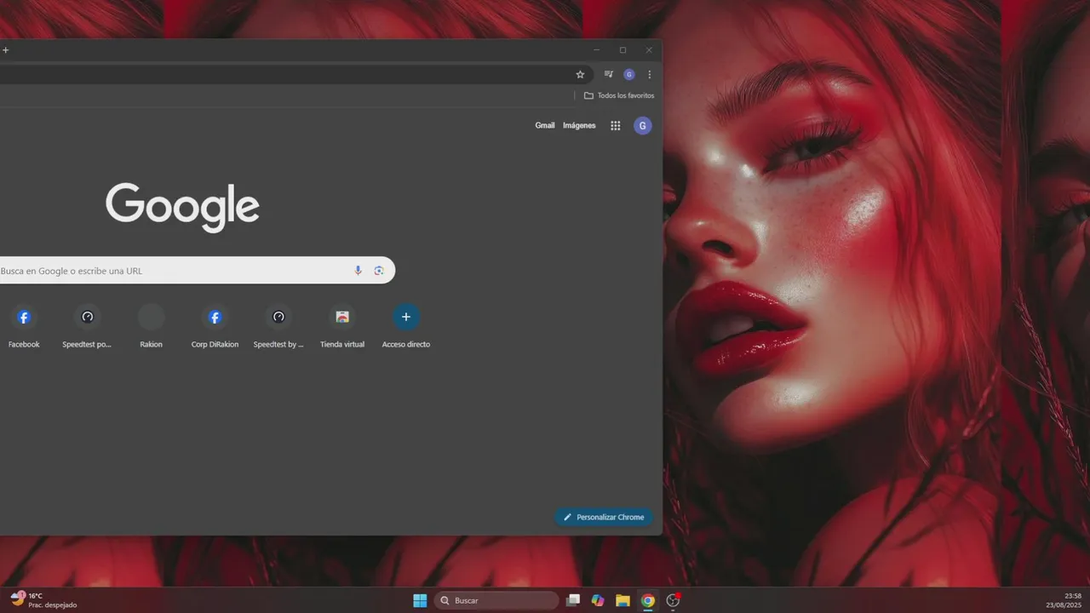1090x613 pixels.
Task: Minimize the Chrome window
Action: [x=596, y=50]
